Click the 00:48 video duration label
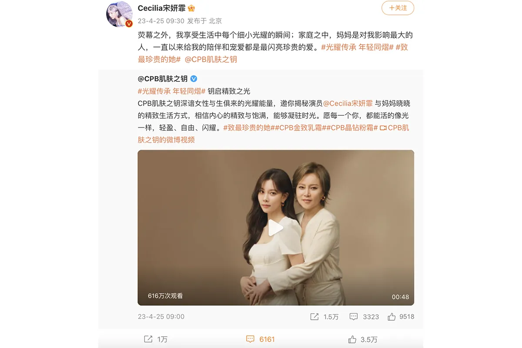The image size is (522, 348). [400, 297]
